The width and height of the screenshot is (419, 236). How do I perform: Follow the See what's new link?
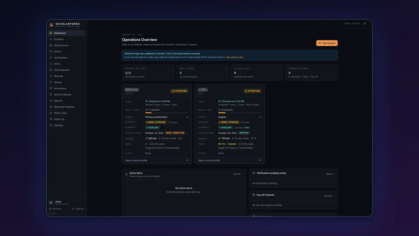(x=235, y=57)
